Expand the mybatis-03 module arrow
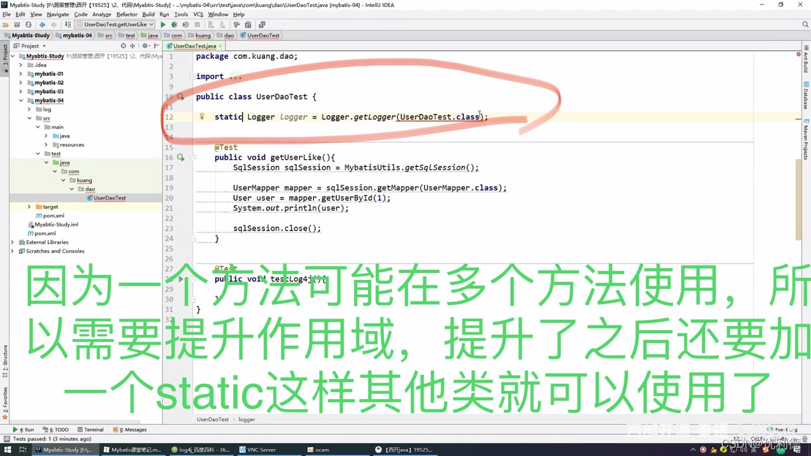 (21, 91)
